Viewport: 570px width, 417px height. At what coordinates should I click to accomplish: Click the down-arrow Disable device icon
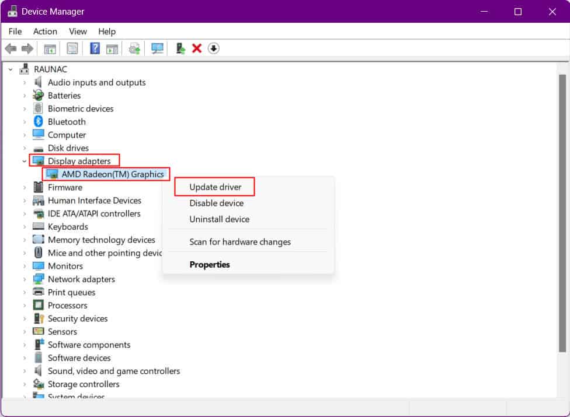tap(213, 48)
